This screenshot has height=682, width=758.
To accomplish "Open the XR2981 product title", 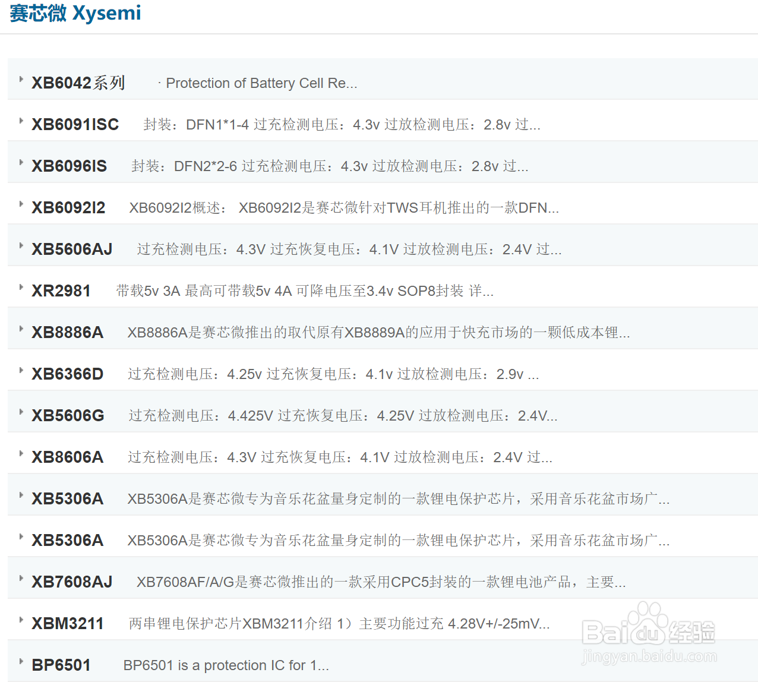I will point(61,291).
